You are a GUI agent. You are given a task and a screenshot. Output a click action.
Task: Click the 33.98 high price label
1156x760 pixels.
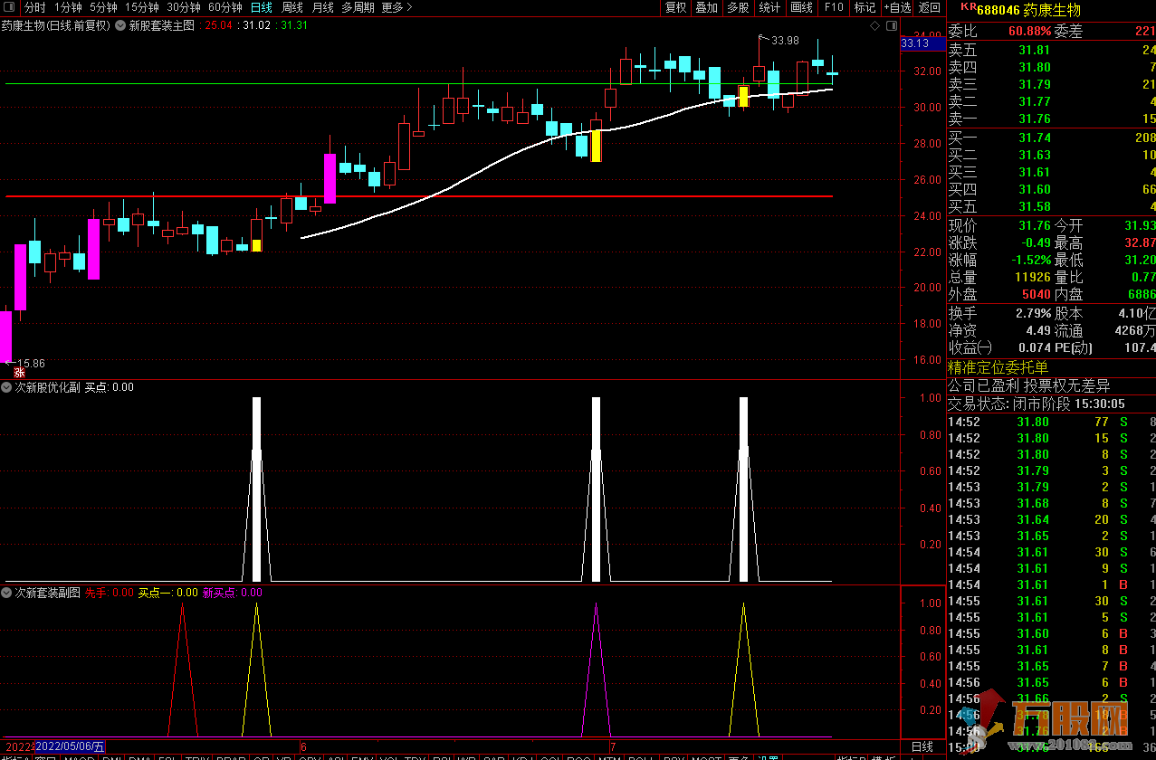(x=785, y=40)
